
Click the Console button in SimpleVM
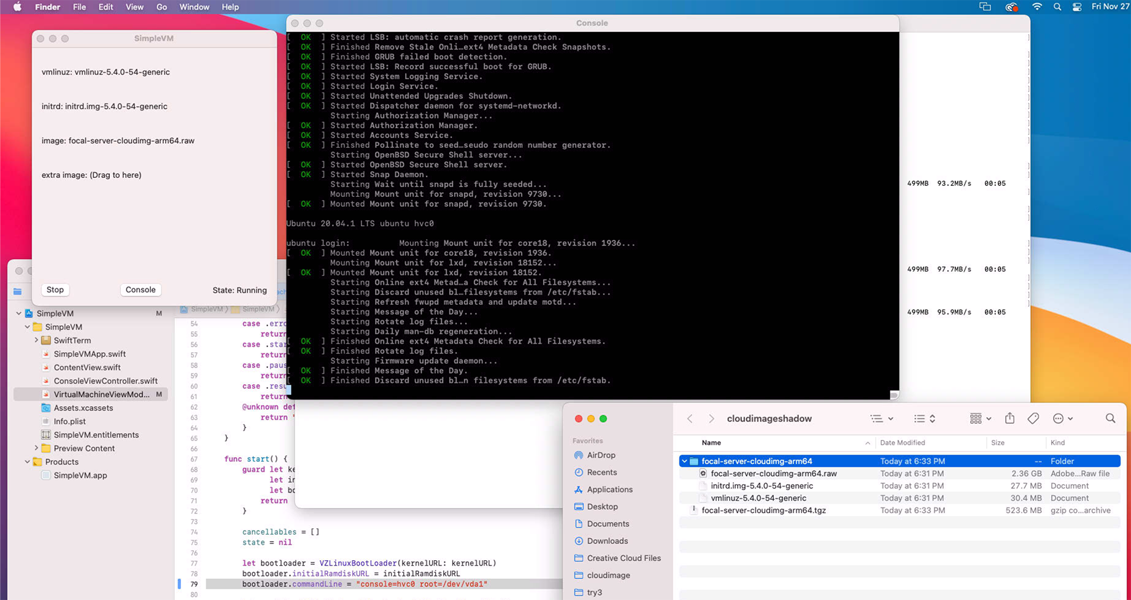click(141, 290)
